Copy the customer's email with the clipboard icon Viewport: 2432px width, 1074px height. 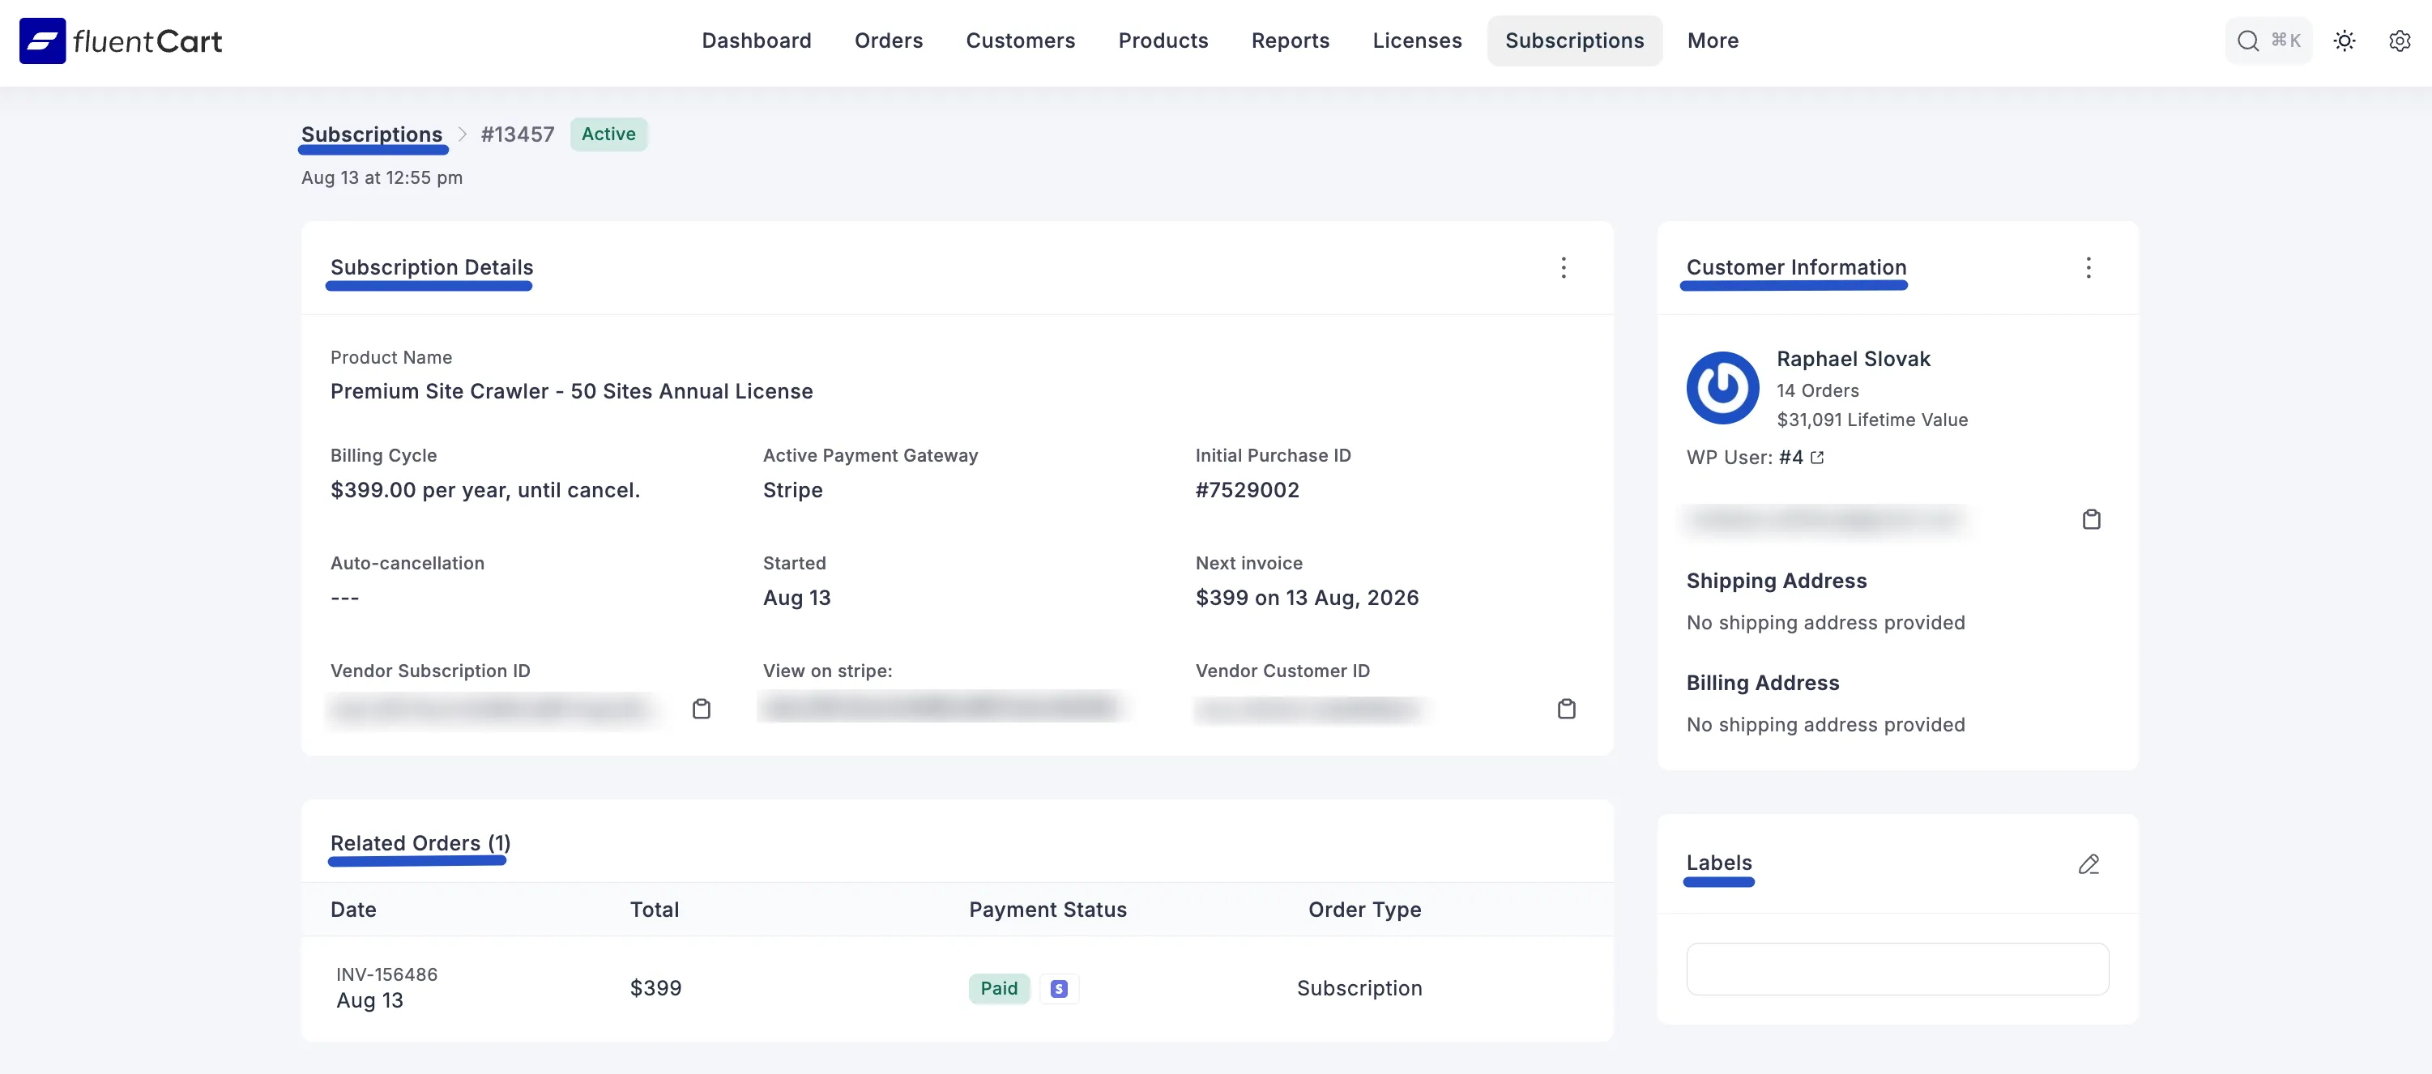pos(2091,519)
